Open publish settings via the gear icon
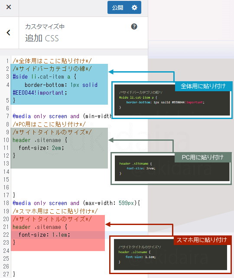 click(x=134, y=7)
